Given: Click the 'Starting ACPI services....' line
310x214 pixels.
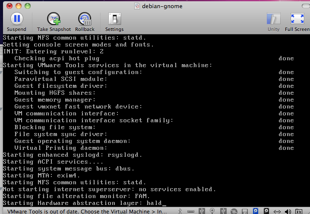Looking at the screenshot, I should pos(53,162).
